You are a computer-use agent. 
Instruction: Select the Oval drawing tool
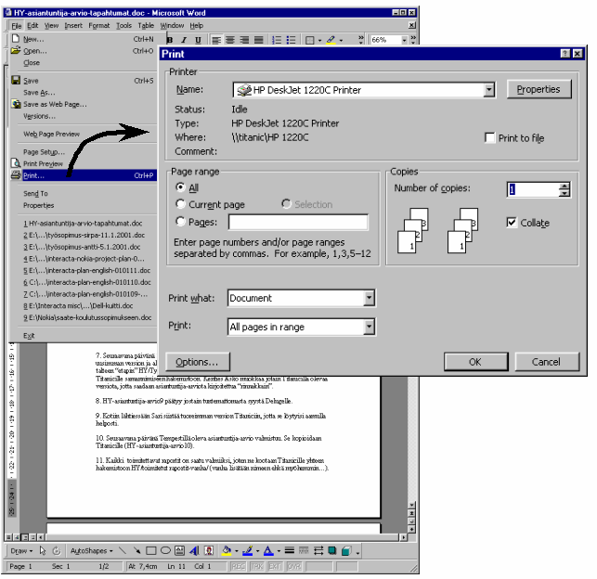click(x=165, y=550)
